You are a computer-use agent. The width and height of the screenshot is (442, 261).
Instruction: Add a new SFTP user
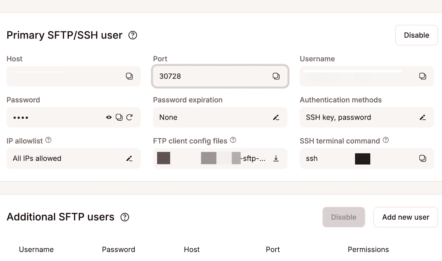(405, 217)
